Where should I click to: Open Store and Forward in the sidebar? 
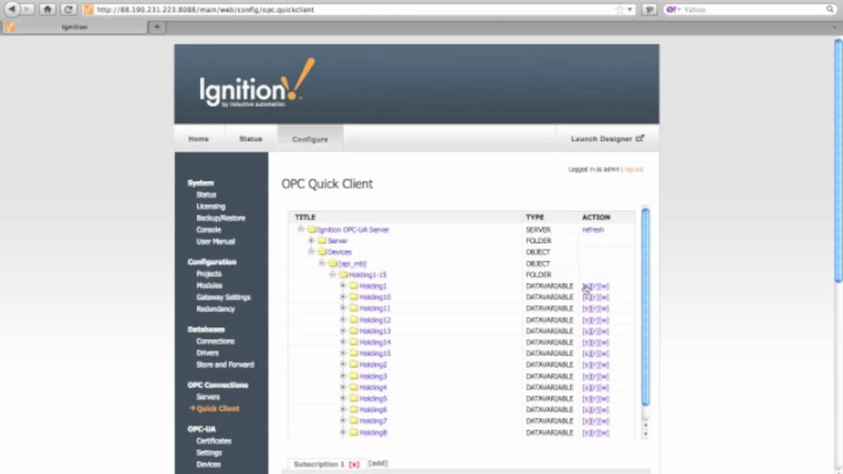tap(225, 364)
